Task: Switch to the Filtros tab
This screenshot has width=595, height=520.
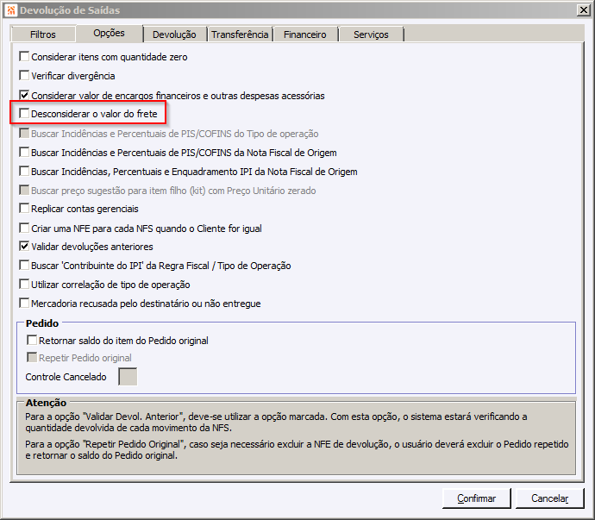Action: [43, 34]
